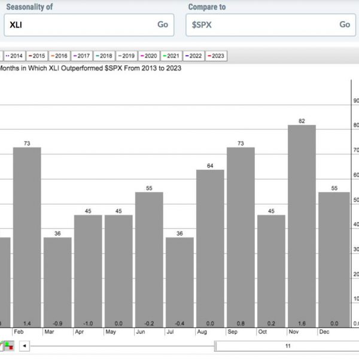
Task: Click the Apr axis label
Action: pyautogui.click(x=79, y=331)
